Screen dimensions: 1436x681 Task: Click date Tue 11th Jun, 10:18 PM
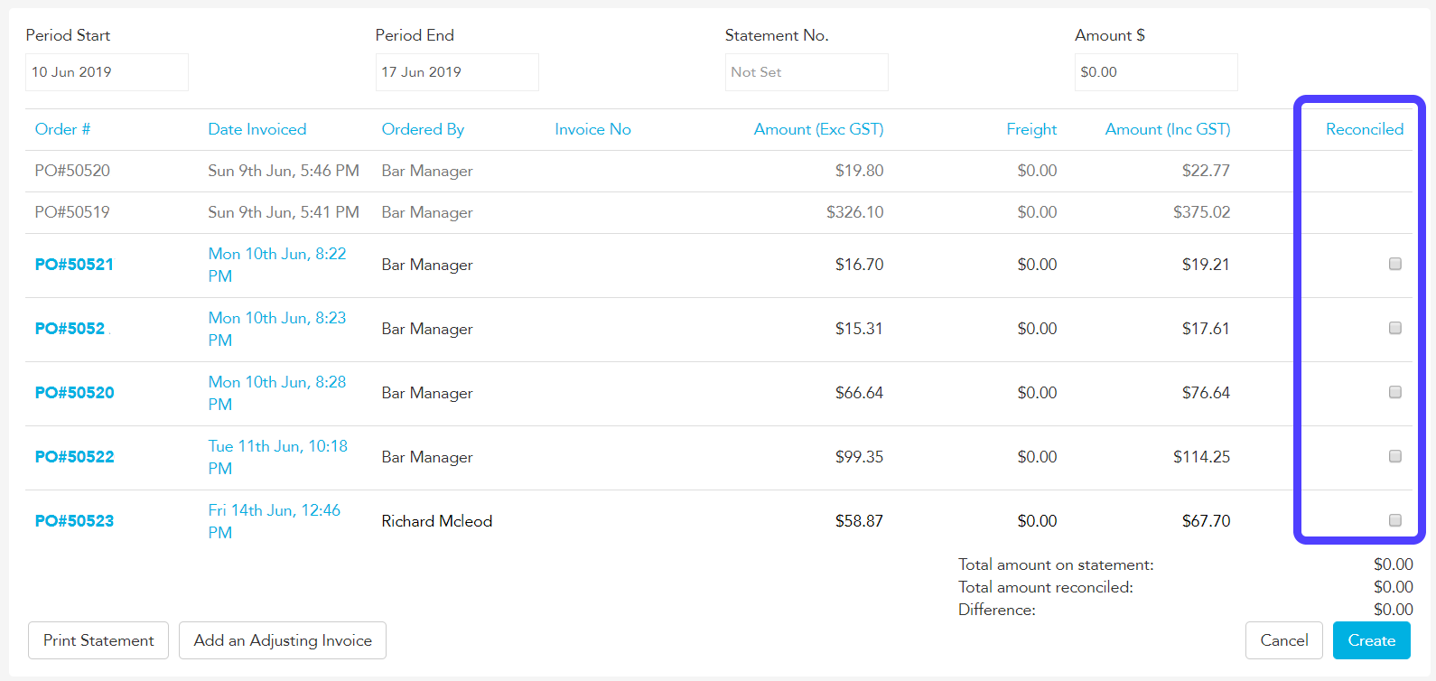278,457
